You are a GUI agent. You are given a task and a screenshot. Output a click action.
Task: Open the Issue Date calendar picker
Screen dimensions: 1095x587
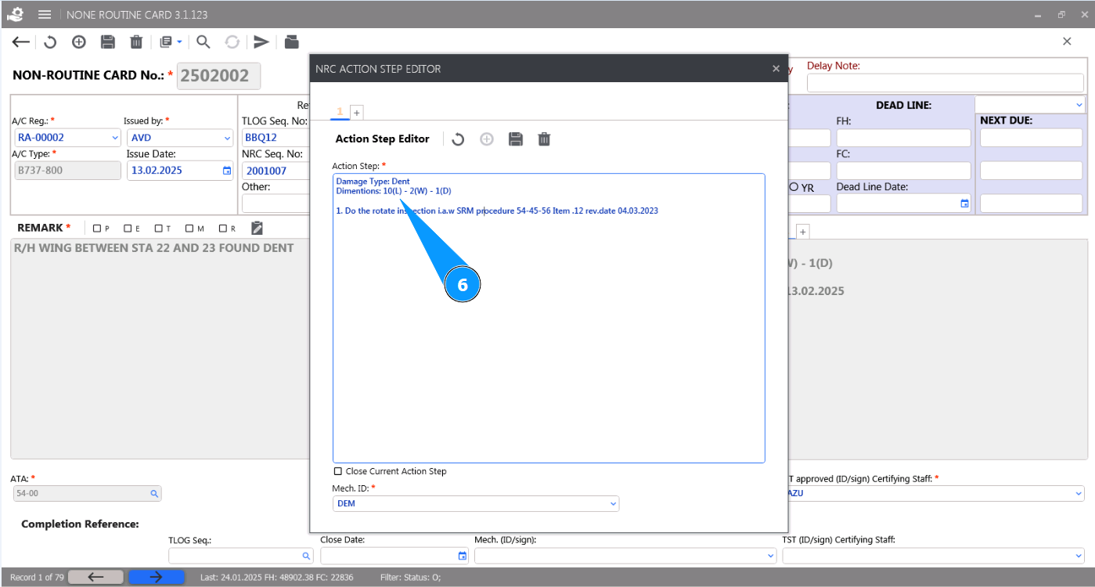(227, 171)
